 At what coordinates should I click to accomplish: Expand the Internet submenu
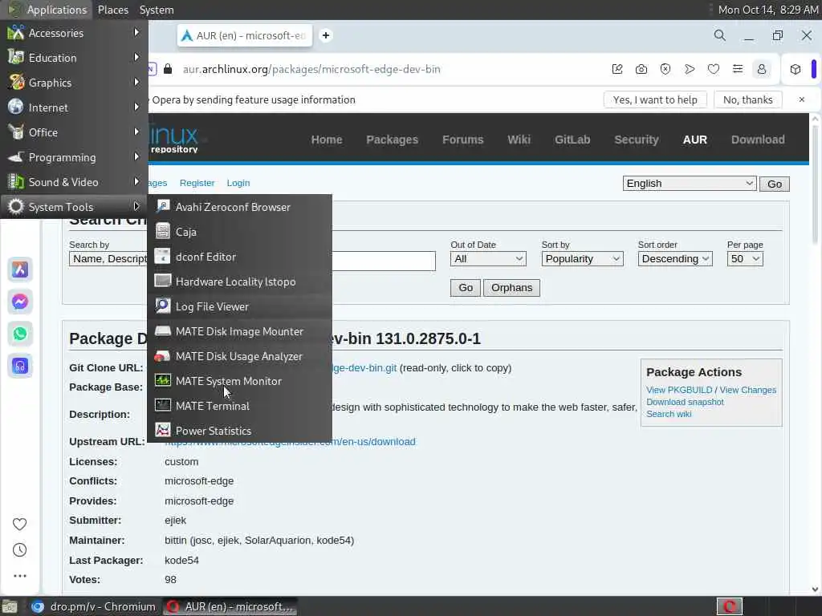point(74,107)
